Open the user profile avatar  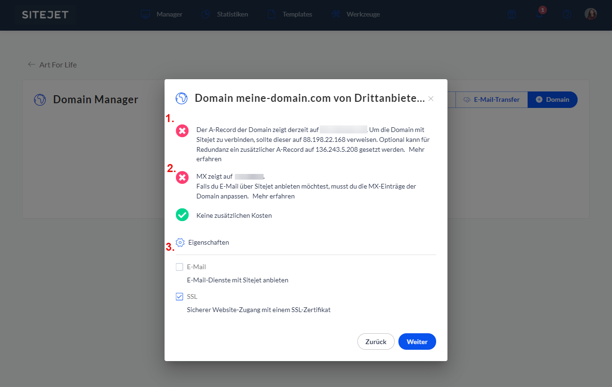pyautogui.click(x=591, y=14)
